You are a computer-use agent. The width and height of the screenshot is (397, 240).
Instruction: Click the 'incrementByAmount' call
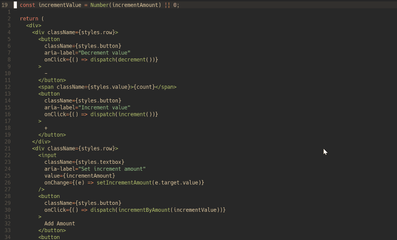(144, 210)
